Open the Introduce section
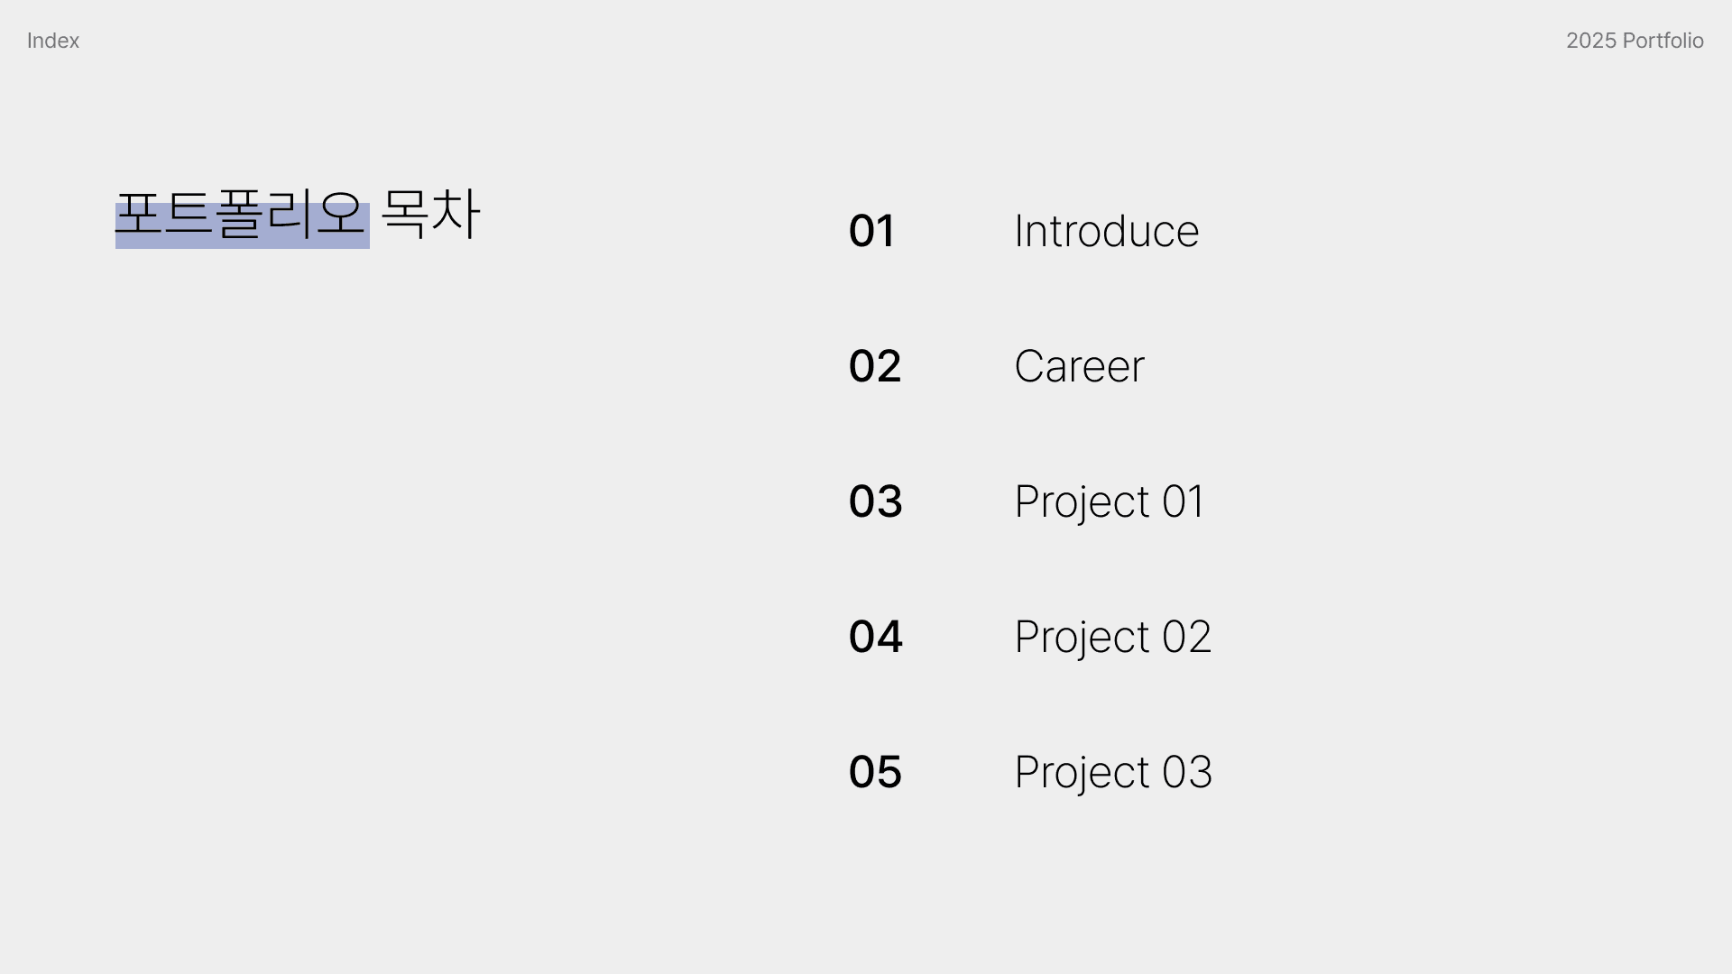Image resolution: width=1732 pixels, height=974 pixels. pos(1107,231)
